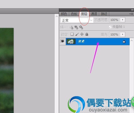Click the lock position move icon
Screen dimensions: 134x113
click(82, 34)
